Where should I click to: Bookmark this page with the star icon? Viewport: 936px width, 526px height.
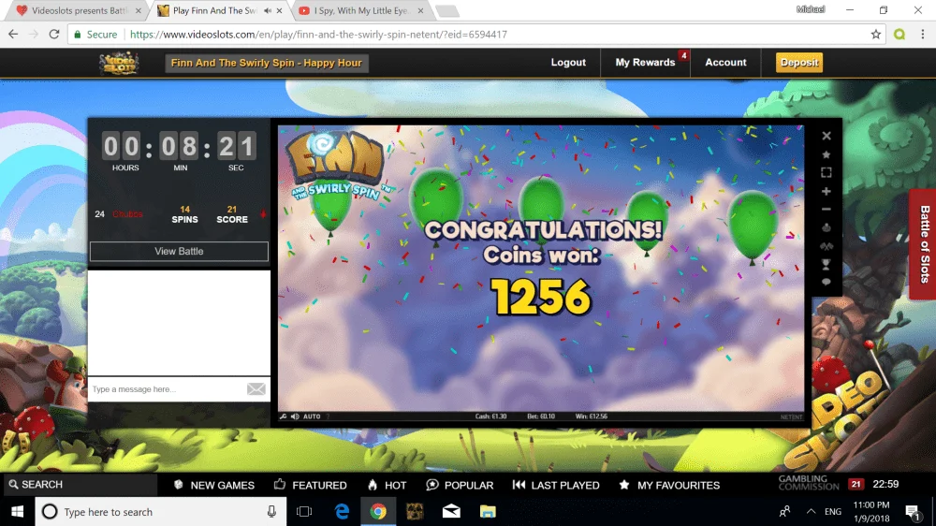pyautogui.click(x=876, y=35)
